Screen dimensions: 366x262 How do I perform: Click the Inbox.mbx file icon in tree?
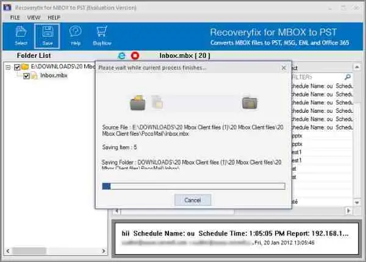tap(34, 76)
